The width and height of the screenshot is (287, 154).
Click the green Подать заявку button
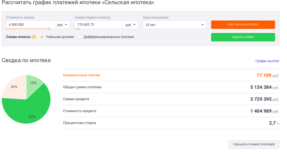pyautogui.click(x=243, y=37)
